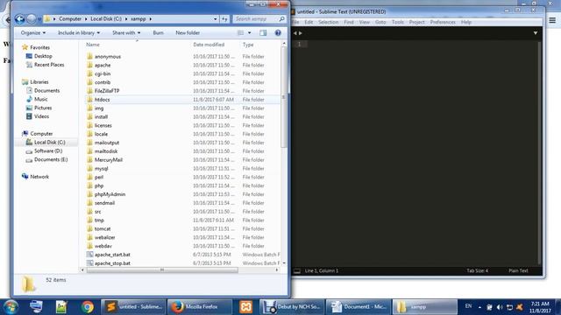The height and width of the screenshot is (315, 561).
Task: Expand the arrow after xampp in address bar
Action: click(150, 19)
